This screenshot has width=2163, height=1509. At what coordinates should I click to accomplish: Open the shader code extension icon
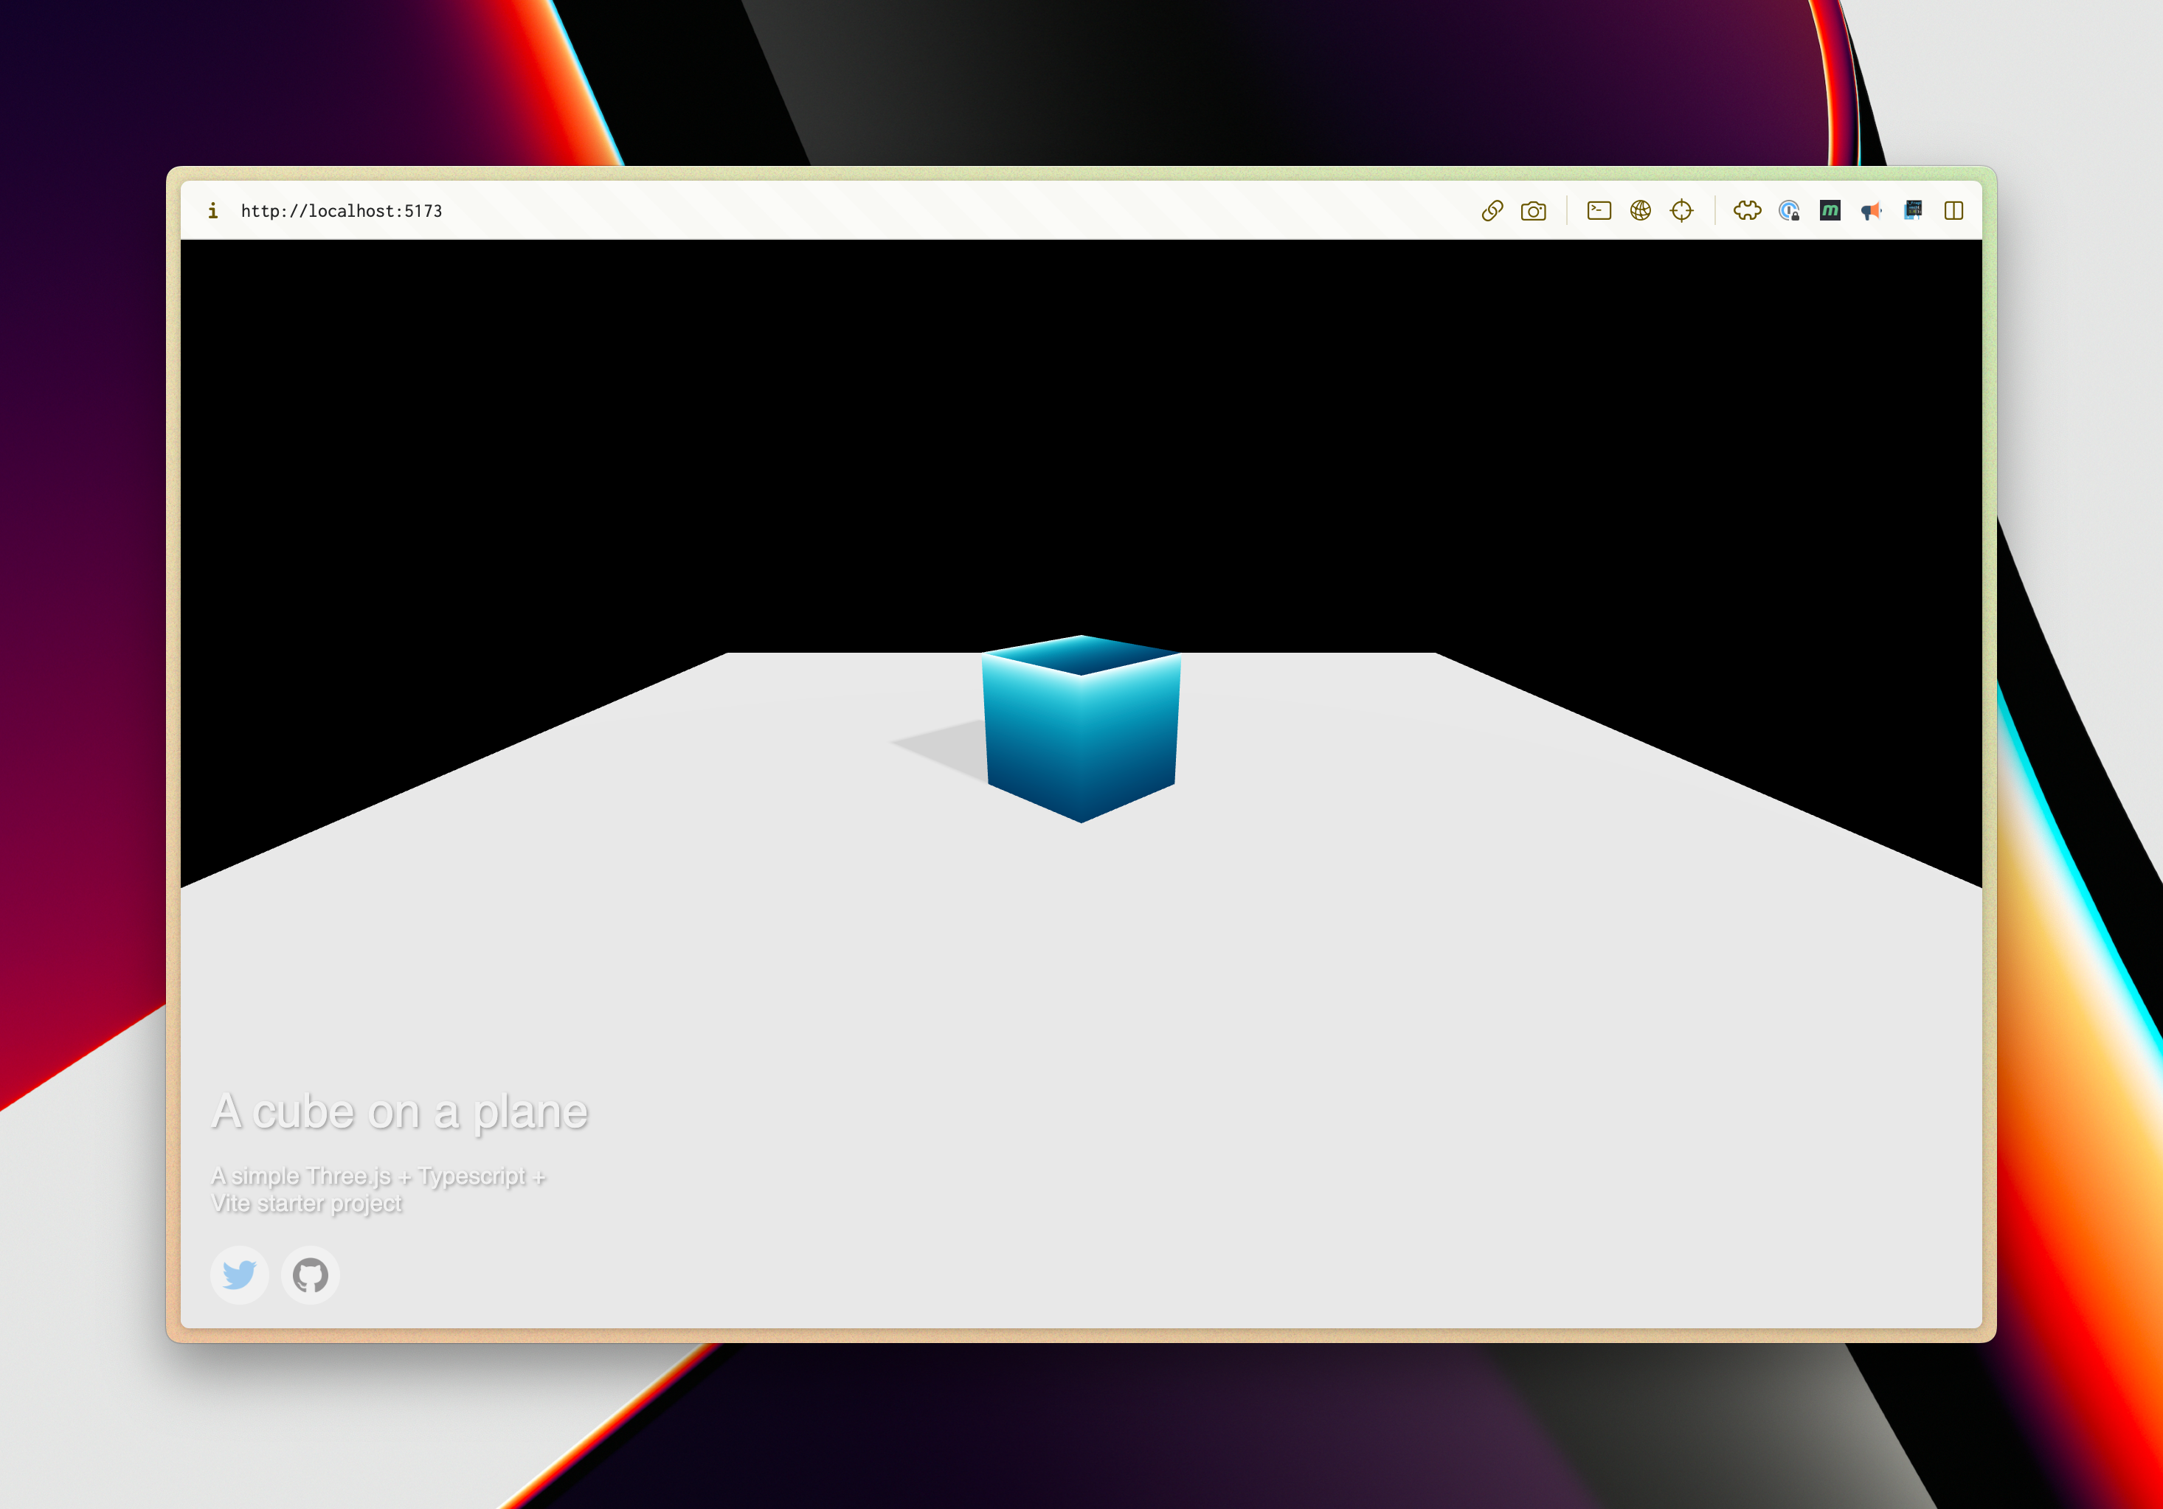click(x=1912, y=211)
